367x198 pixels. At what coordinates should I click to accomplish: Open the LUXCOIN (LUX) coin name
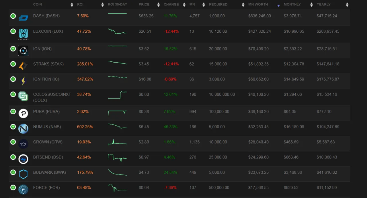coord(48,31)
